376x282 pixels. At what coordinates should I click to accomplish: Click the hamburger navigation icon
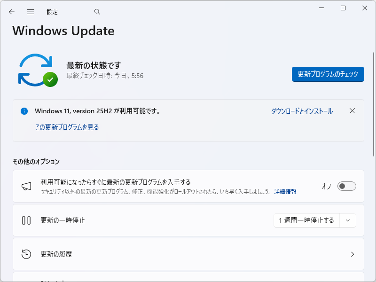tap(30, 12)
